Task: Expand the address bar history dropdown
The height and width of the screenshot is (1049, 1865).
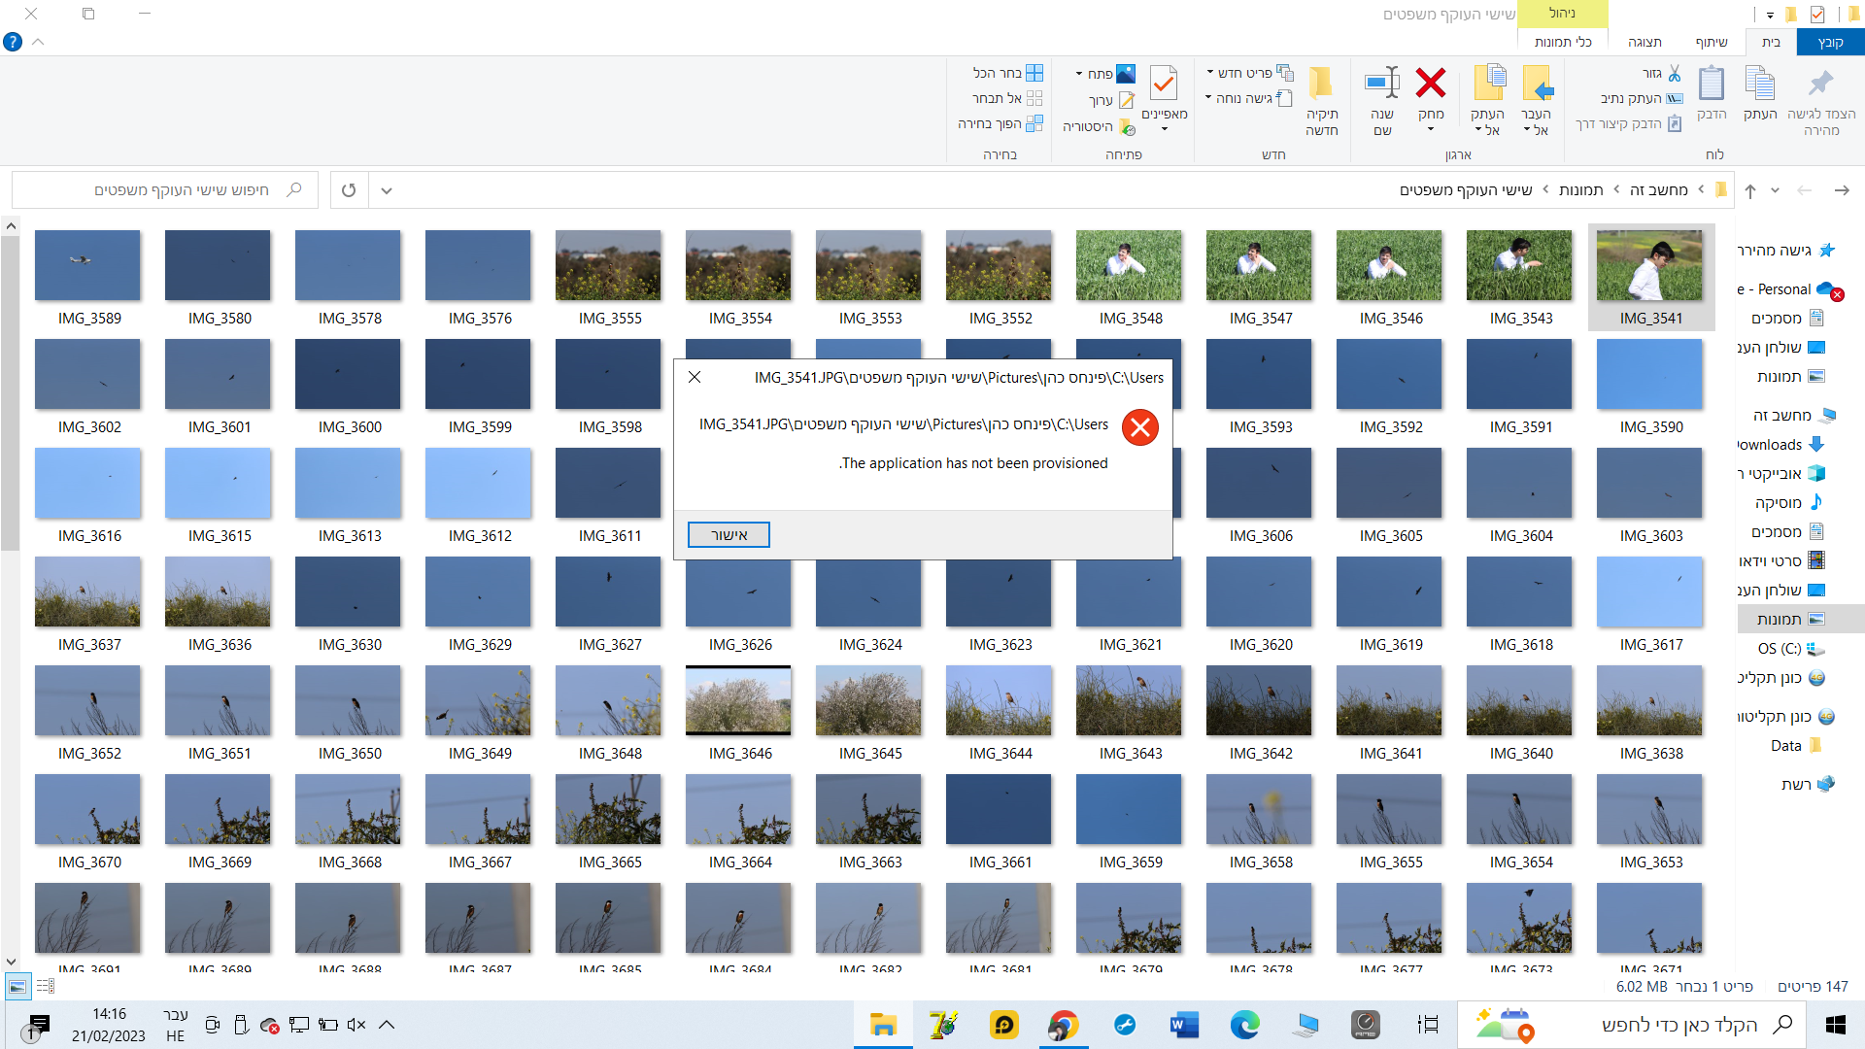Action: click(x=387, y=190)
